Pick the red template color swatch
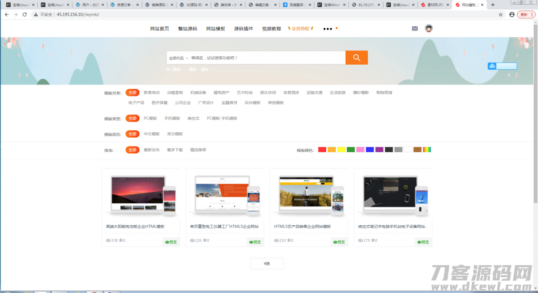The width and height of the screenshot is (538, 293). tap(322, 150)
